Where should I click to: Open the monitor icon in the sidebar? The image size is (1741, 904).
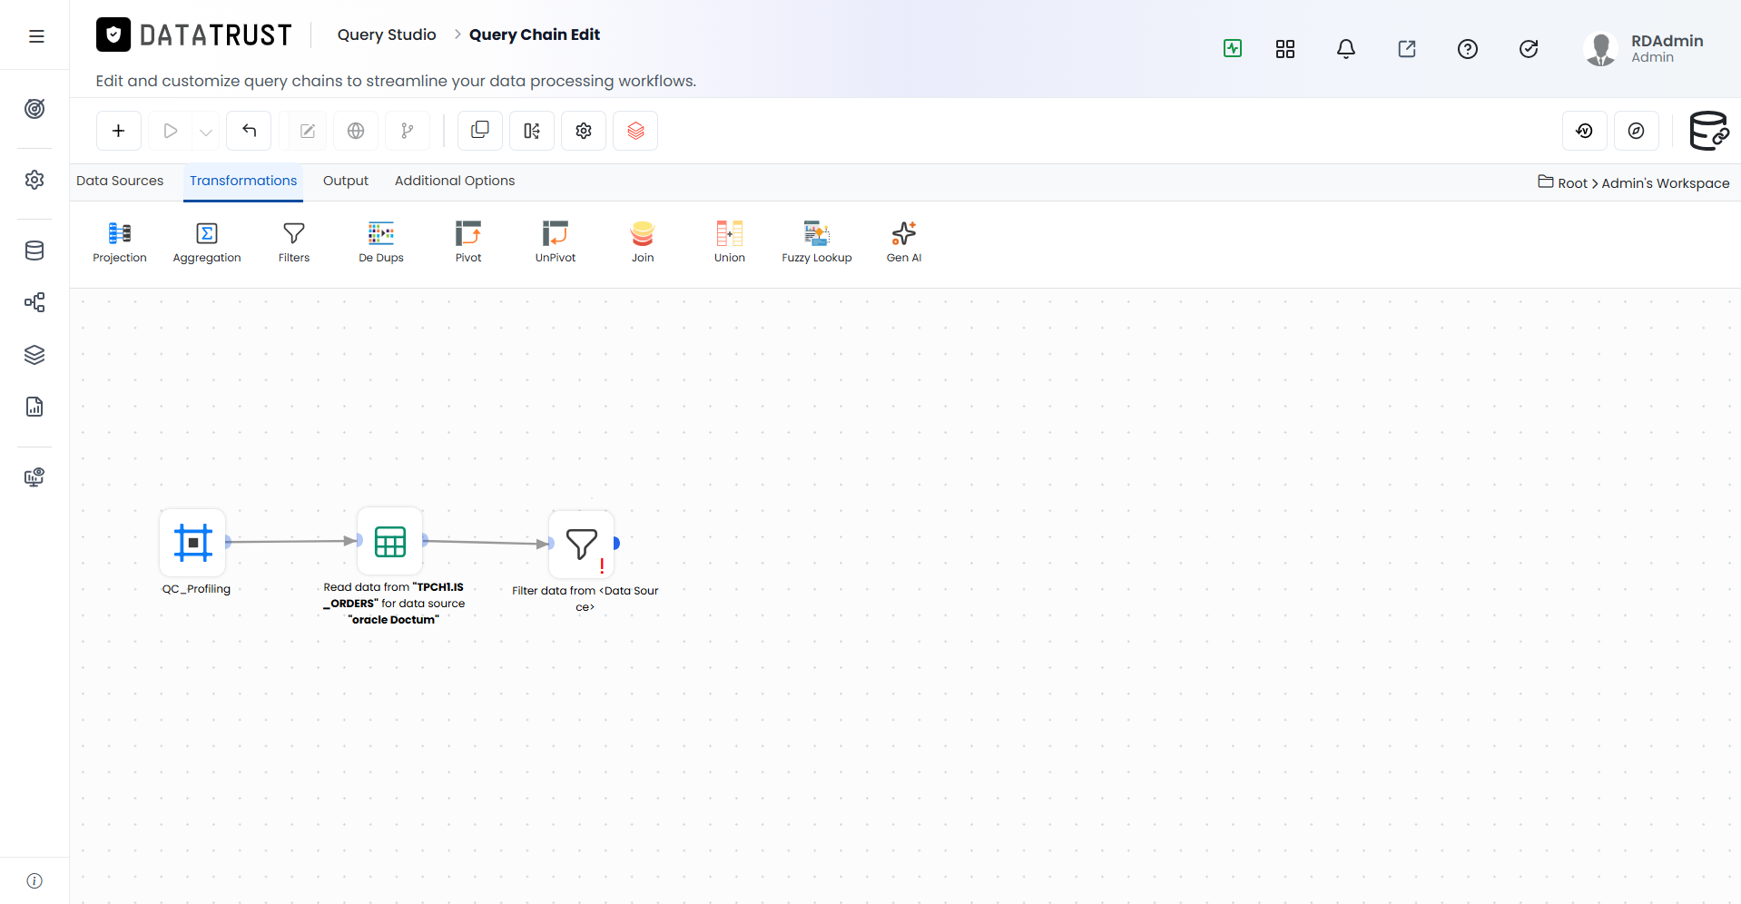click(x=34, y=477)
